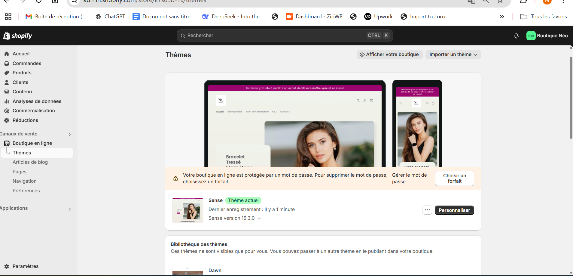Open DeepSeek bookmark
The height and width of the screenshot is (276, 573).
233,17
